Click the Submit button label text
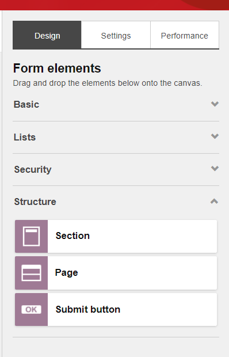This screenshot has width=229, height=357. pos(88,309)
